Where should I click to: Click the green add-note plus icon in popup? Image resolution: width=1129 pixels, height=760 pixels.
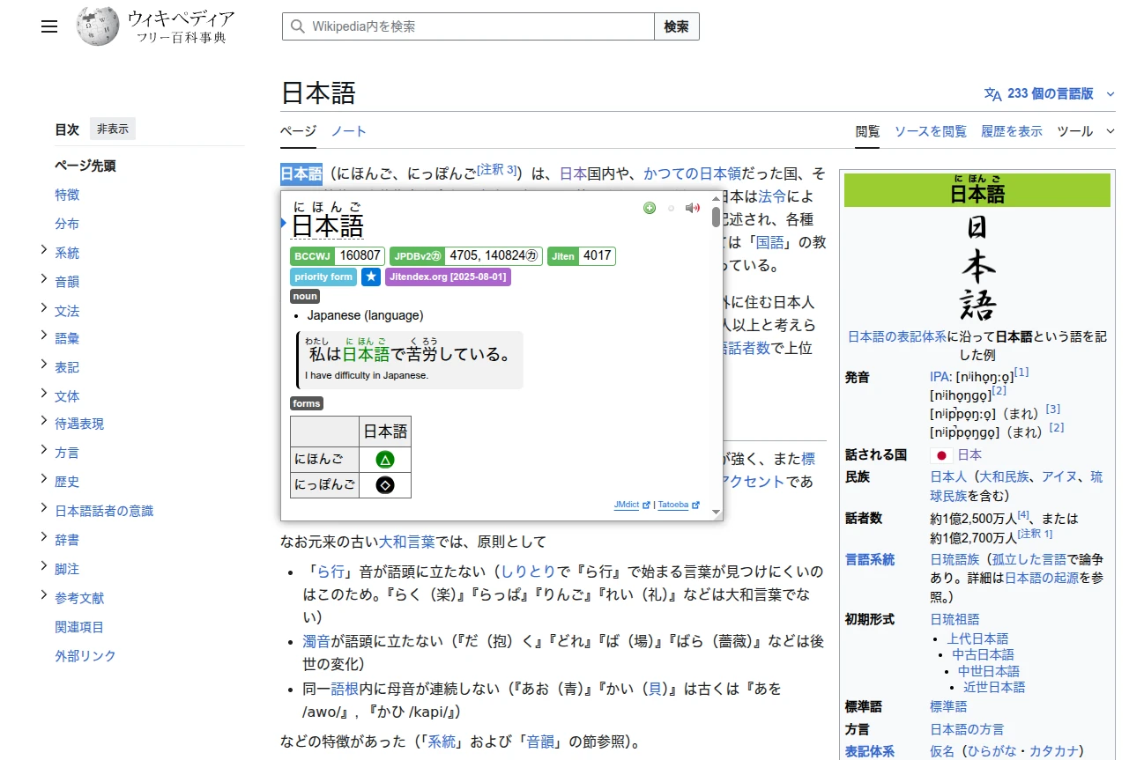click(x=650, y=208)
